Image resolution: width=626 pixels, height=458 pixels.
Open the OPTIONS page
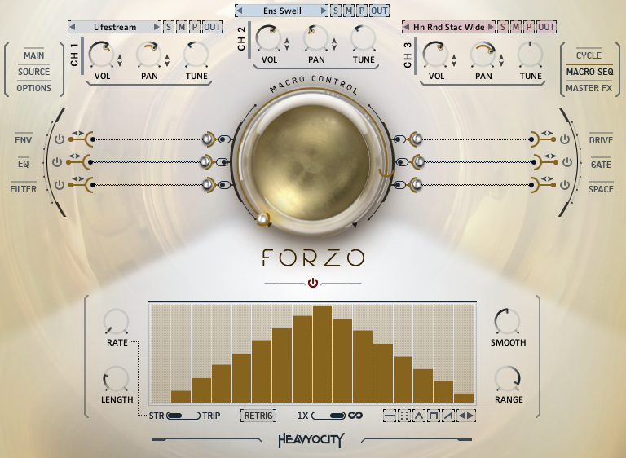tap(34, 88)
